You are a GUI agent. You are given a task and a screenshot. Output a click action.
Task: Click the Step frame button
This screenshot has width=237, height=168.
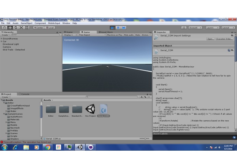(x=124, y=28)
